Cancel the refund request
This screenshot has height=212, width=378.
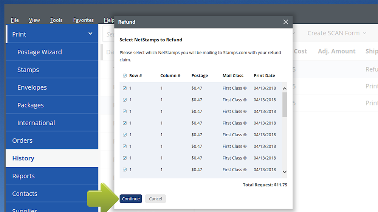(x=155, y=199)
